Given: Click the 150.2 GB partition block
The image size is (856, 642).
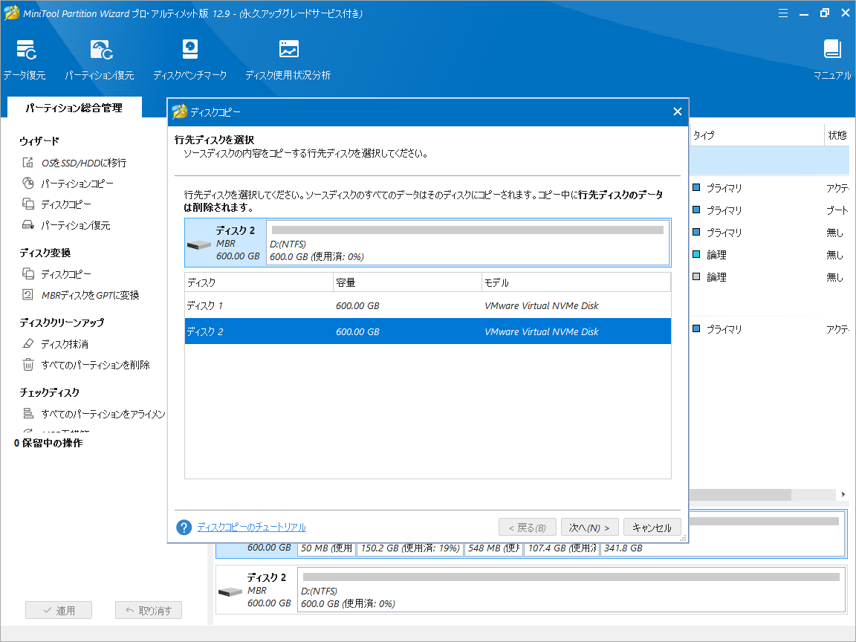Looking at the screenshot, I should (x=410, y=548).
